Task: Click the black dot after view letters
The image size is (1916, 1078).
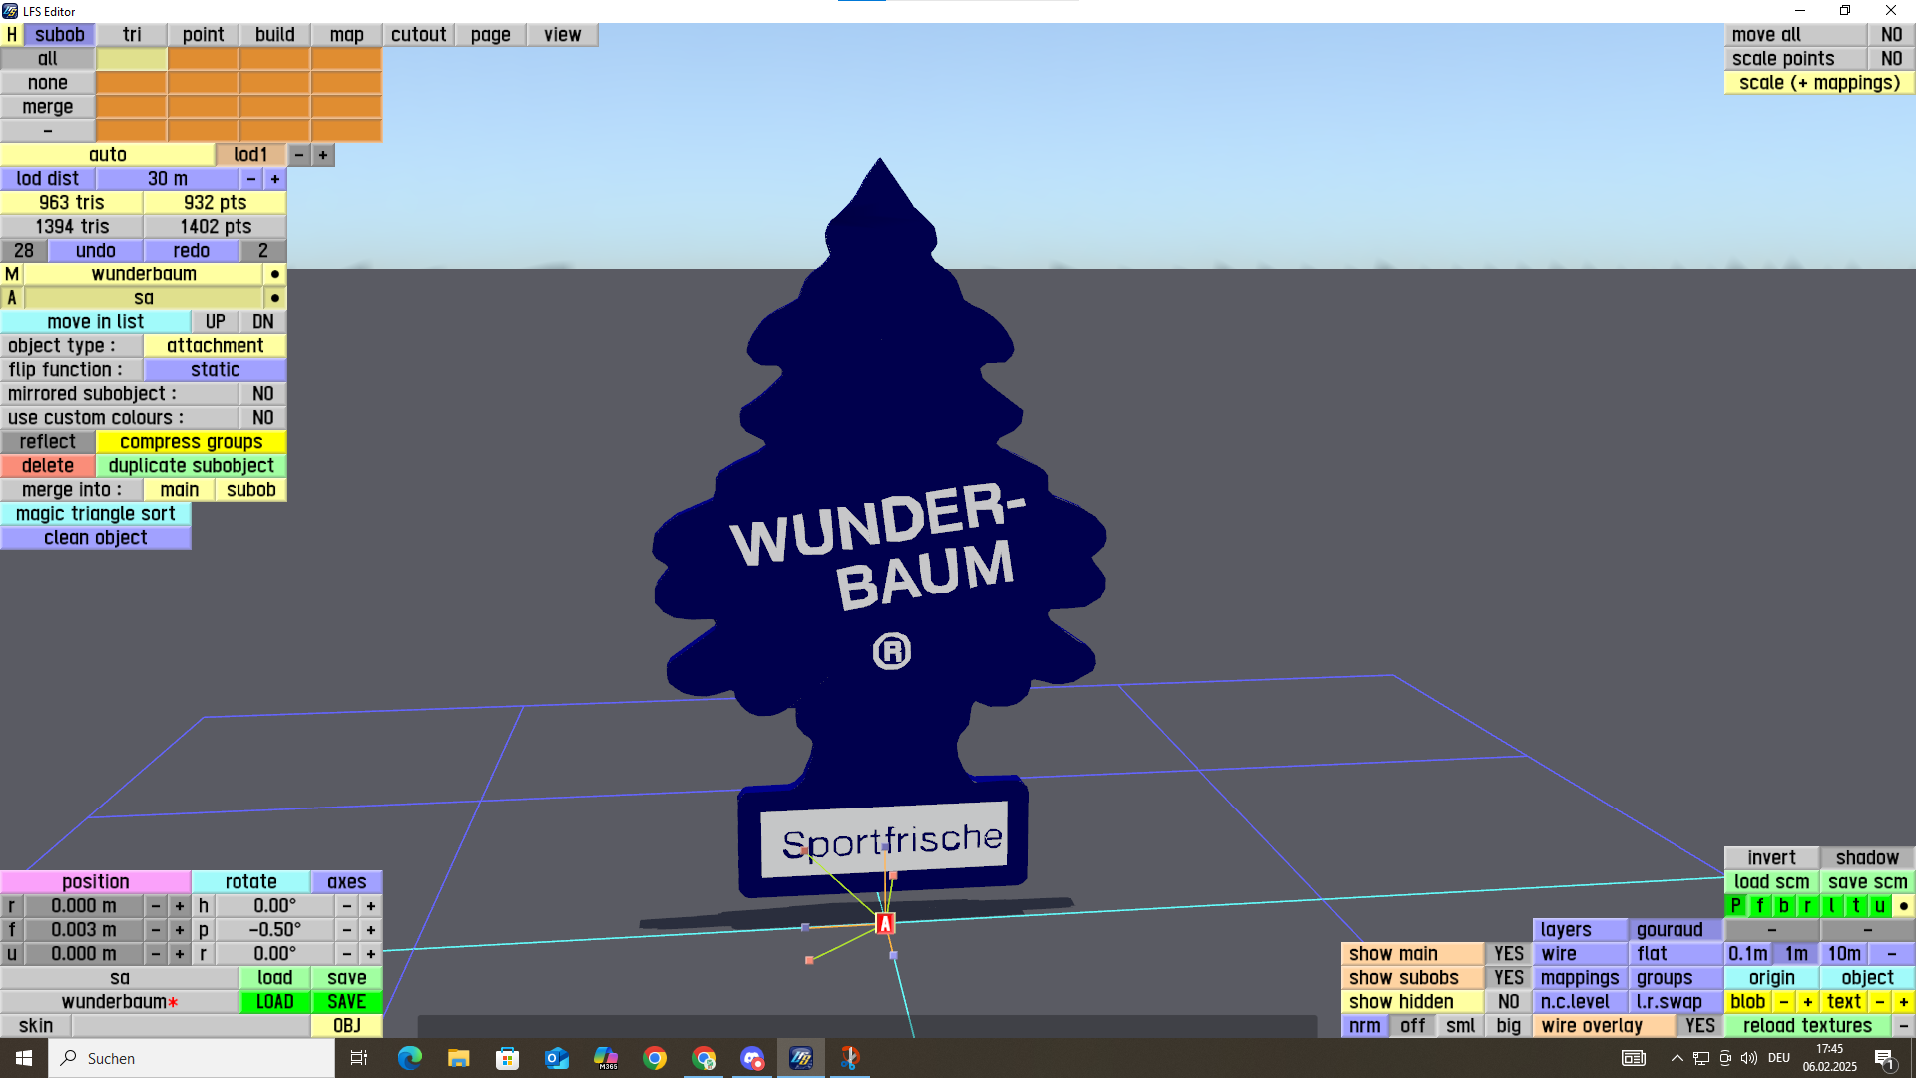Action: coord(1903,906)
